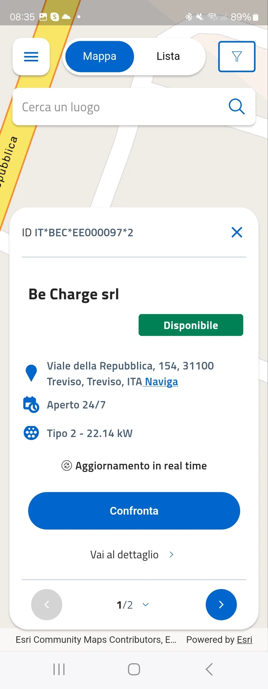Go to next charging point

point(221,605)
